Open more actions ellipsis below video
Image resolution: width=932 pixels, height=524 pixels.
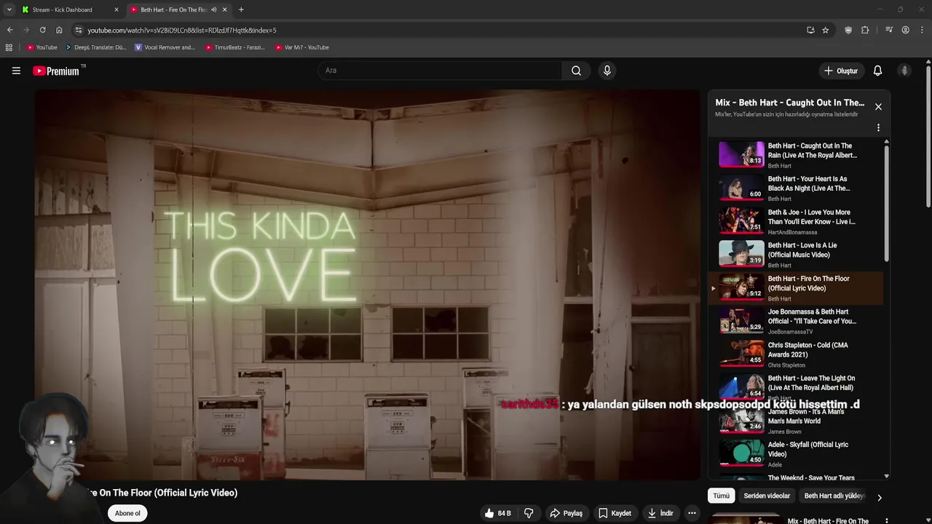692,513
